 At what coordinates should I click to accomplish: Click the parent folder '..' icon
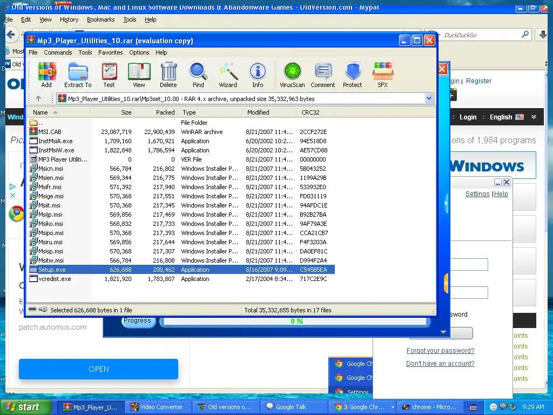[x=33, y=123]
